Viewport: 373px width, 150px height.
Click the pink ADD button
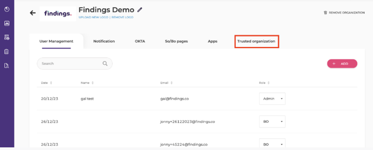[x=342, y=64]
